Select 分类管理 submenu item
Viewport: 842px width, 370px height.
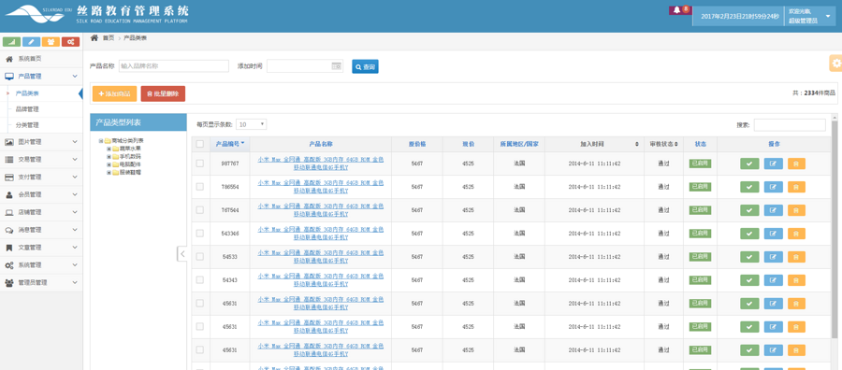tap(27, 125)
